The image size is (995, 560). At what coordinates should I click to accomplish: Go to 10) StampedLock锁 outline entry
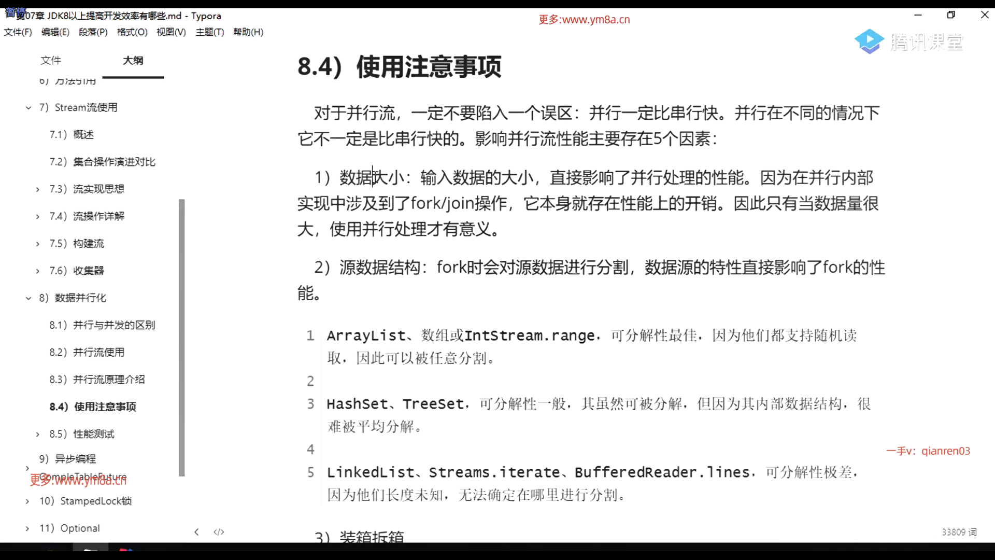click(86, 501)
